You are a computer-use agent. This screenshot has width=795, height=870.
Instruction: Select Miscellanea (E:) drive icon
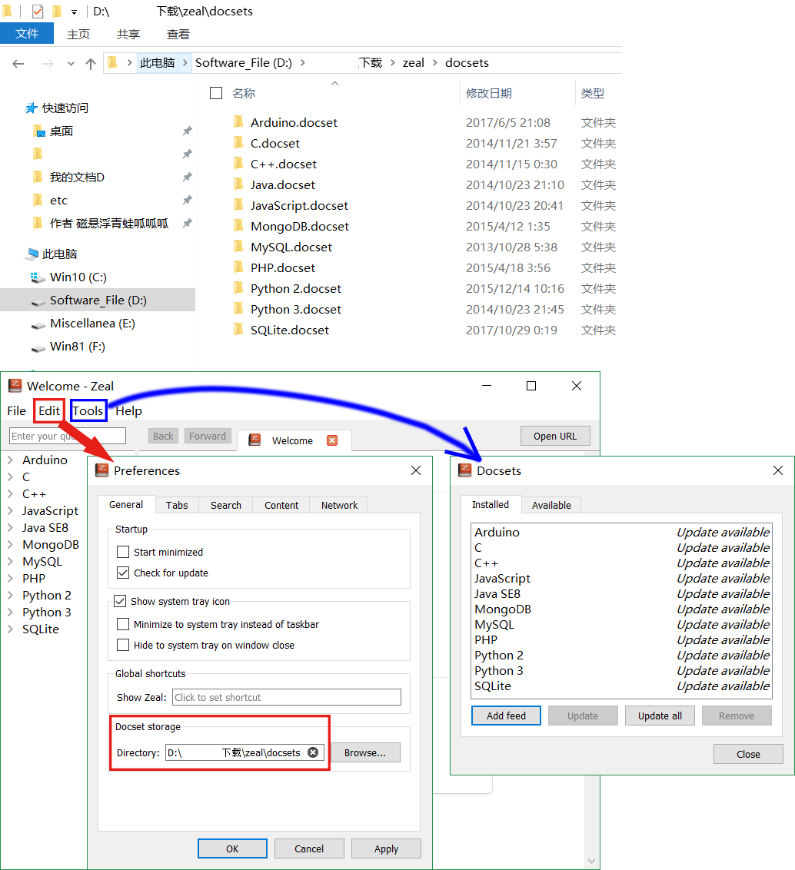tap(38, 324)
